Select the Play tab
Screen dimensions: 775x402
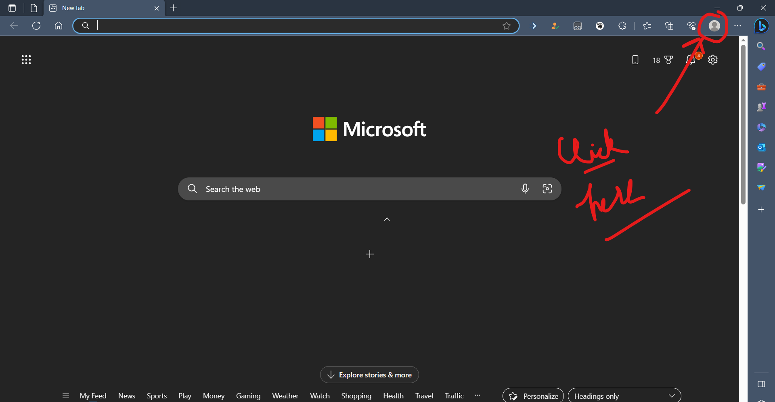pos(185,396)
